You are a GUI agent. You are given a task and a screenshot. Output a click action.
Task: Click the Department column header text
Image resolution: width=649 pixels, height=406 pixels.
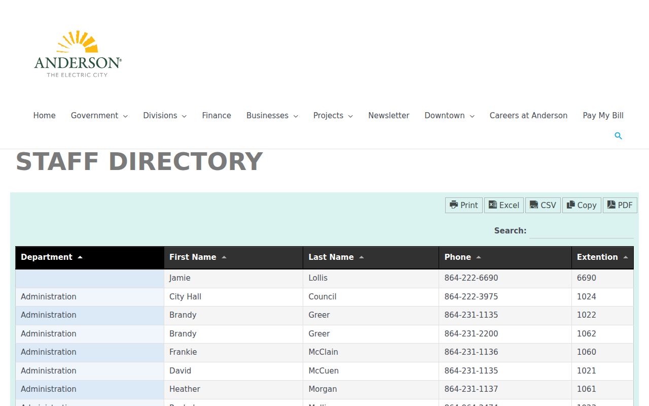click(47, 257)
